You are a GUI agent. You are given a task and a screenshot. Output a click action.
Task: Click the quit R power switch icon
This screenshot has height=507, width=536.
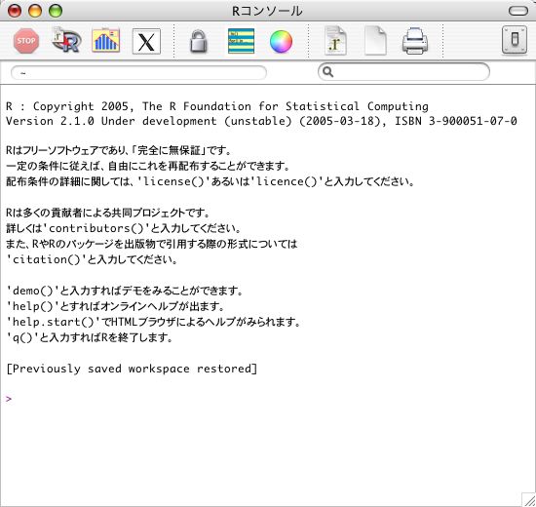[x=515, y=40]
